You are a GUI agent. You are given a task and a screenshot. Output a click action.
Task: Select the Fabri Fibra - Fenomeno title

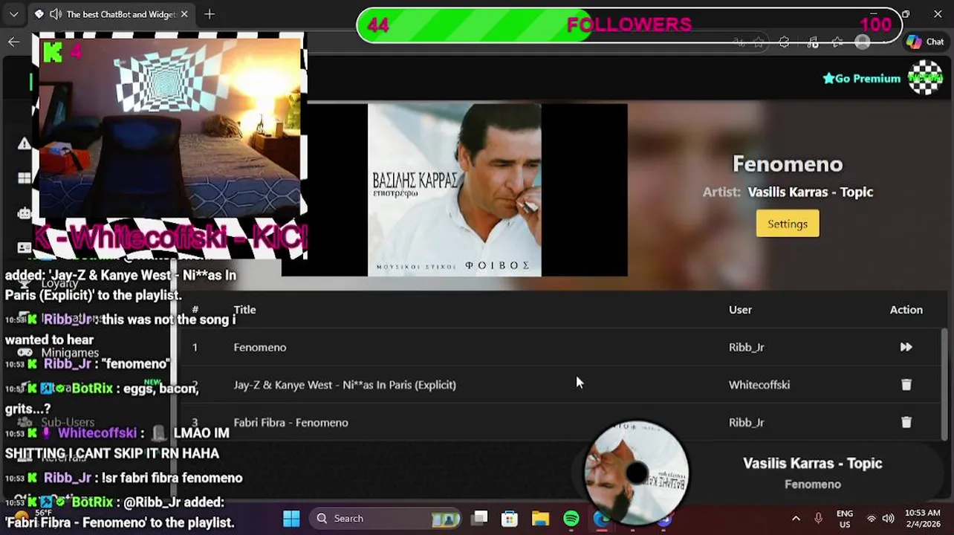click(291, 422)
